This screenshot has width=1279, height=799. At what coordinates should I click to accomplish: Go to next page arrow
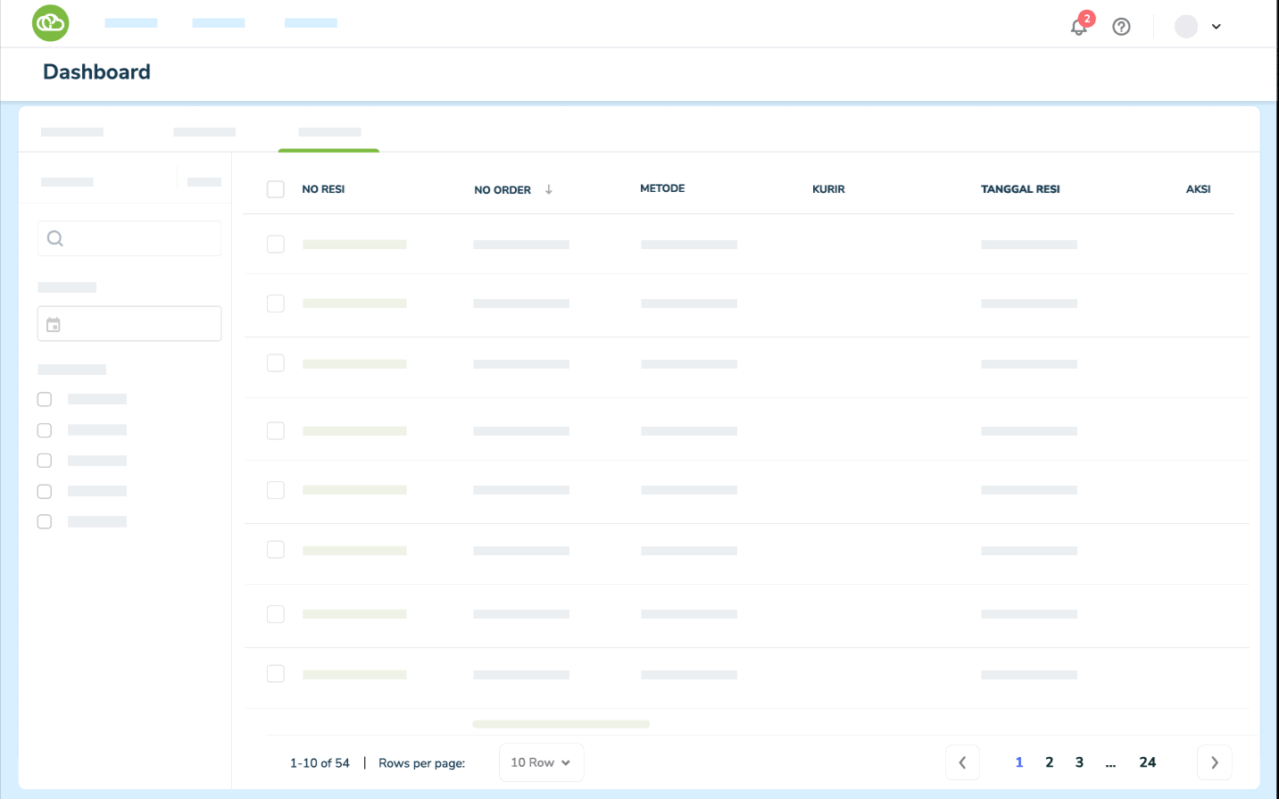1214,762
